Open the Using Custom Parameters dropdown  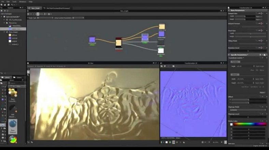pos(78,18)
